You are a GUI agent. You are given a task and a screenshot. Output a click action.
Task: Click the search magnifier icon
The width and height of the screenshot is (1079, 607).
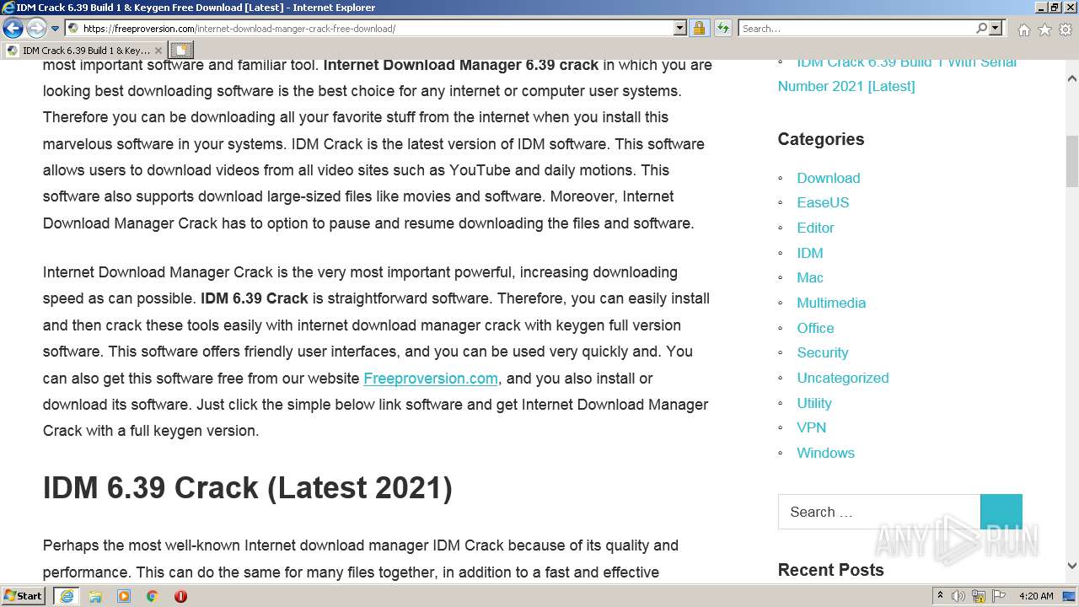(981, 29)
